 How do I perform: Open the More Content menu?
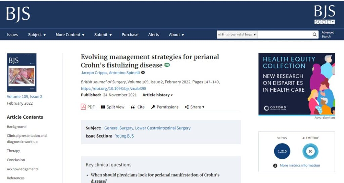coord(70,35)
